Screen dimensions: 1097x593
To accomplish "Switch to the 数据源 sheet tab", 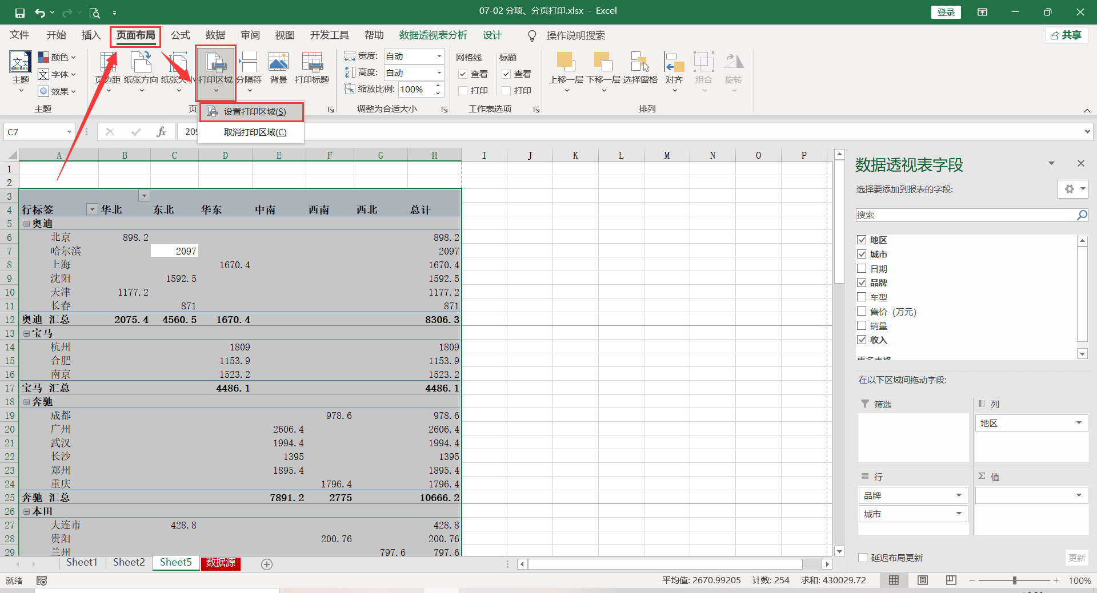I will click(221, 563).
